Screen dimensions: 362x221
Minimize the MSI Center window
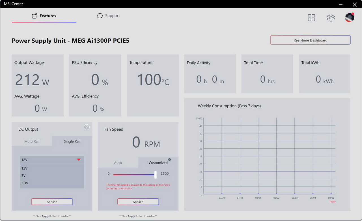coord(341,4)
